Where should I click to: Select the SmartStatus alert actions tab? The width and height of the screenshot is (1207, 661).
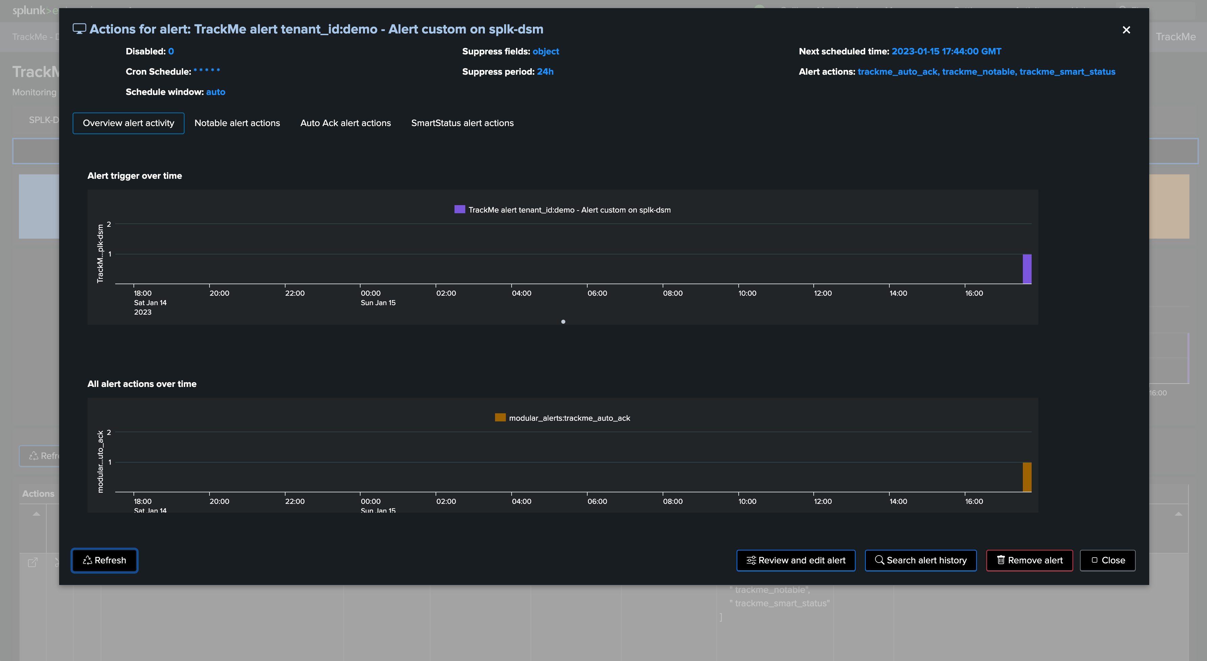tap(463, 123)
